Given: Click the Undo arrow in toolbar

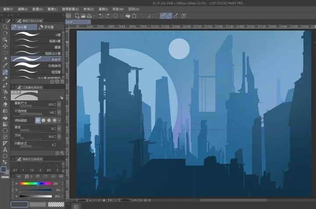Looking at the screenshot, I should [101, 16].
